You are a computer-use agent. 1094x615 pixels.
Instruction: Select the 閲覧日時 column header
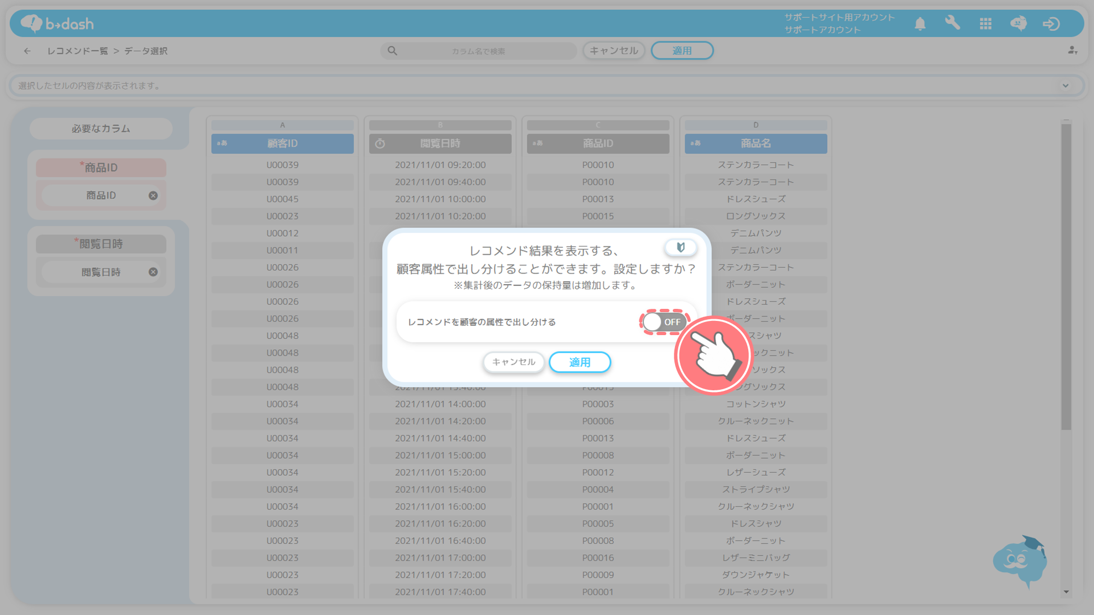tap(440, 143)
